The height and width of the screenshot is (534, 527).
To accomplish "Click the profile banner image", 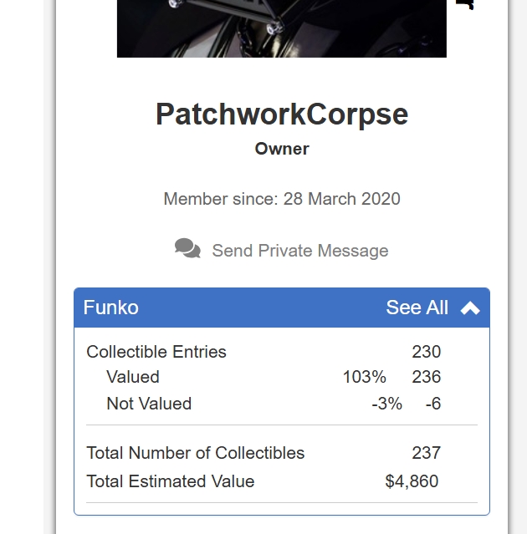I will 282,28.
